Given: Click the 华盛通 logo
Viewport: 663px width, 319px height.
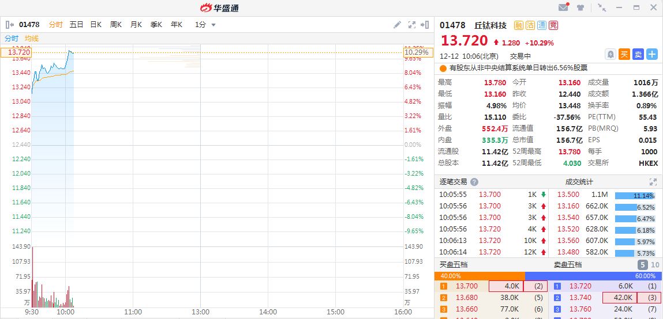Looking at the screenshot, I should point(219,7).
